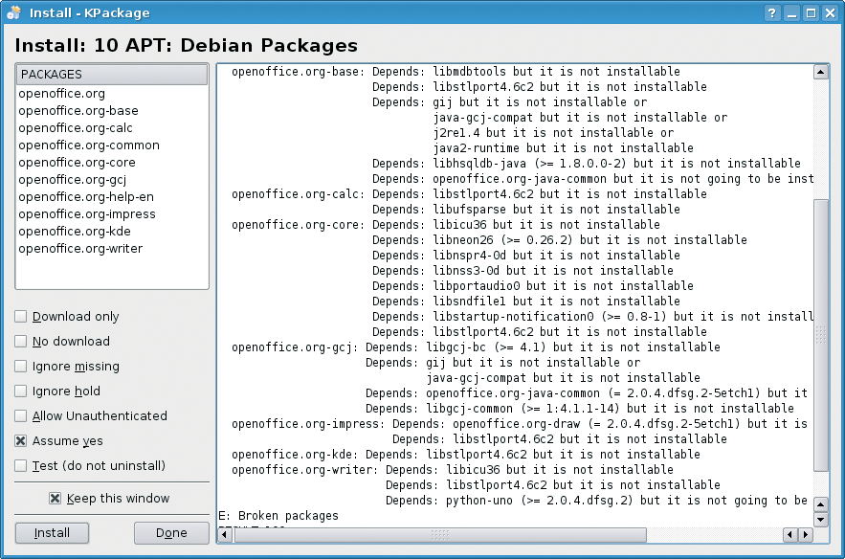
Task: Click the 'libneon26 (>= 0.26.2)' dependency line
Action: [560, 240]
